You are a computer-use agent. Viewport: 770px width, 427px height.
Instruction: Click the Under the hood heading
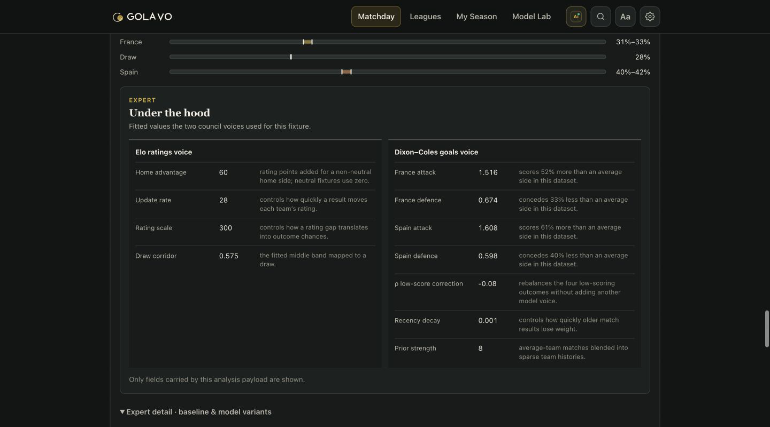pos(170,113)
